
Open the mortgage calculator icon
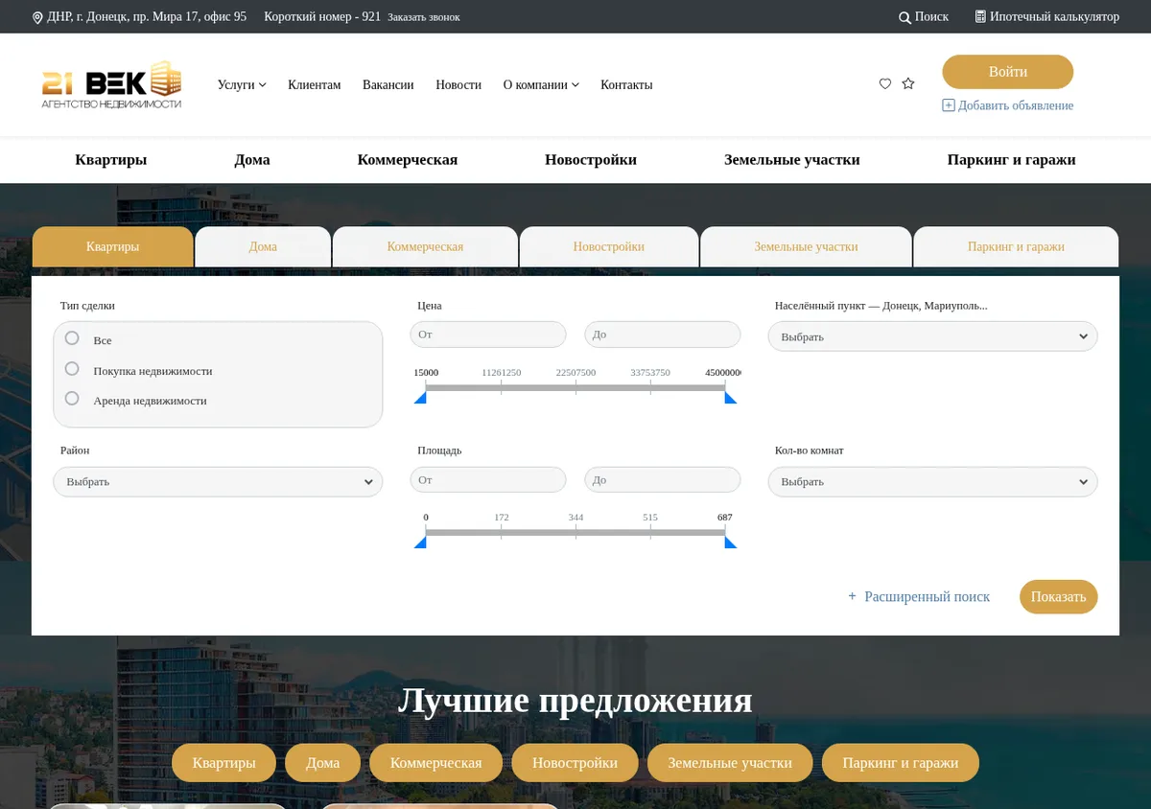pyautogui.click(x=980, y=16)
